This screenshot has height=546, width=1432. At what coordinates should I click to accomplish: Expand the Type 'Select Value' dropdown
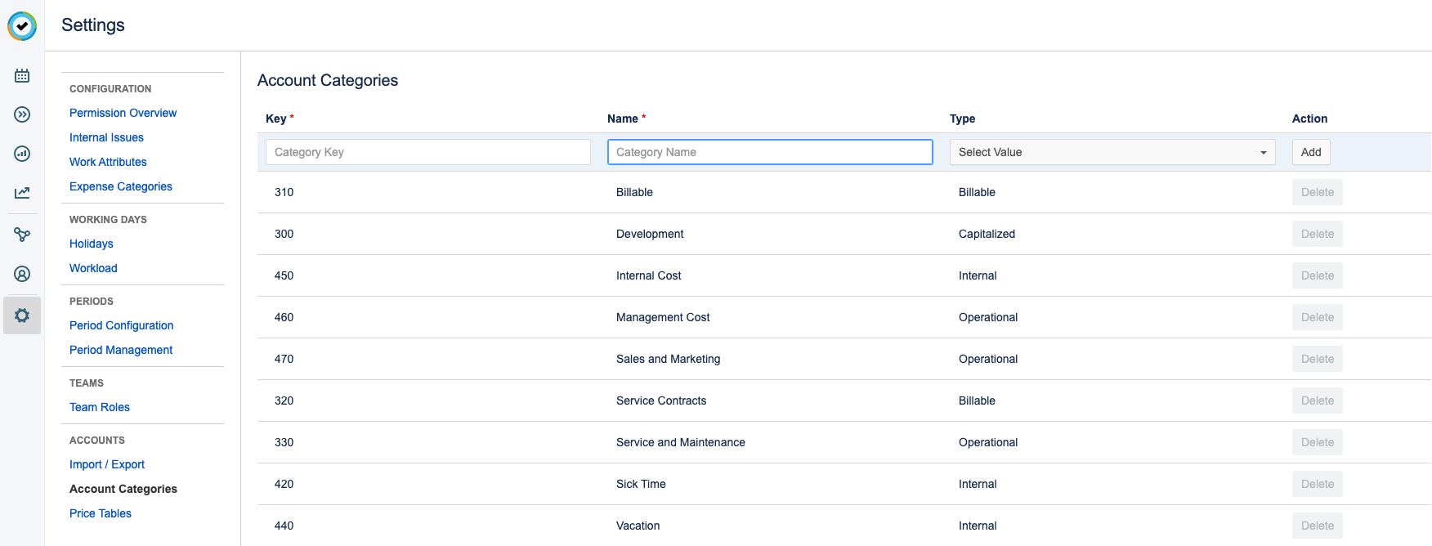click(1112, 152)
